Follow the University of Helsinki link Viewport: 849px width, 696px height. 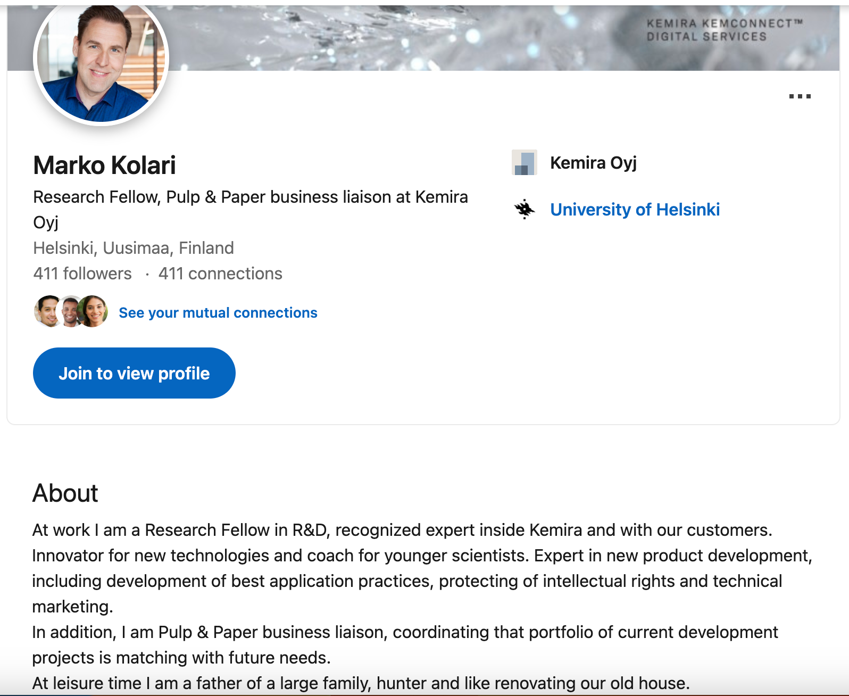[x=635, y=209]
